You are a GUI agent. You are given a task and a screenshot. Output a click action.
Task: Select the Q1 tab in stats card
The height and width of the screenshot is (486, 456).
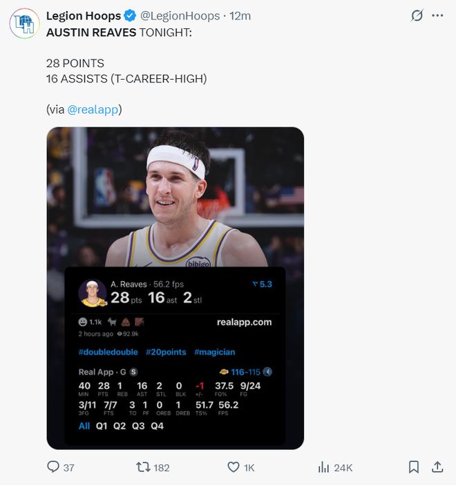tap(102, 426)
